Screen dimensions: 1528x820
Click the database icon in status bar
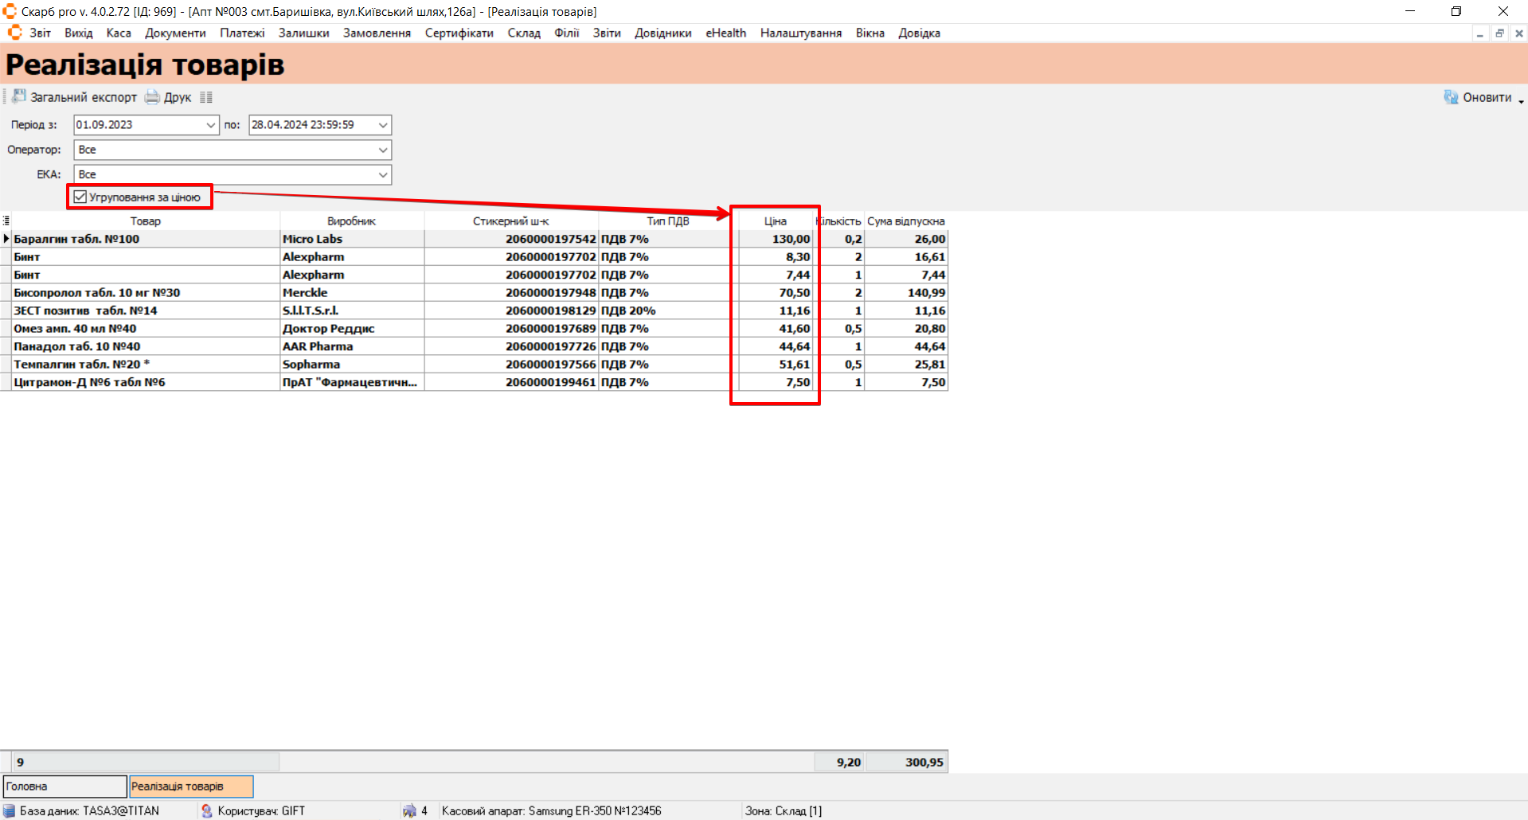pos(10,810)
